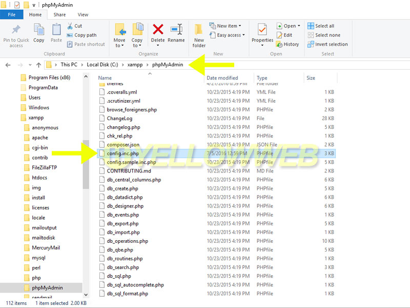
Task: Switch to the Share ribbon tab
Action: [59, 15]
